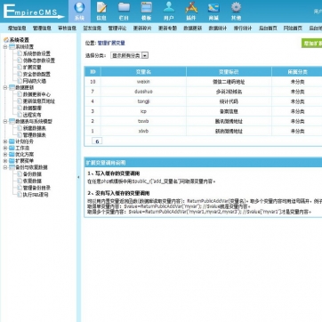Click the EmpireCMS logo
Screen dimensions: 322x322
point(34,12)
